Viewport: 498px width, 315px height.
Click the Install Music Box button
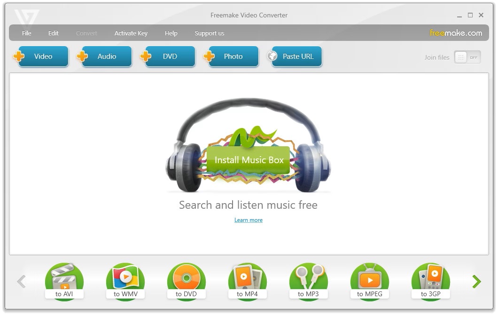pos(249,160)
